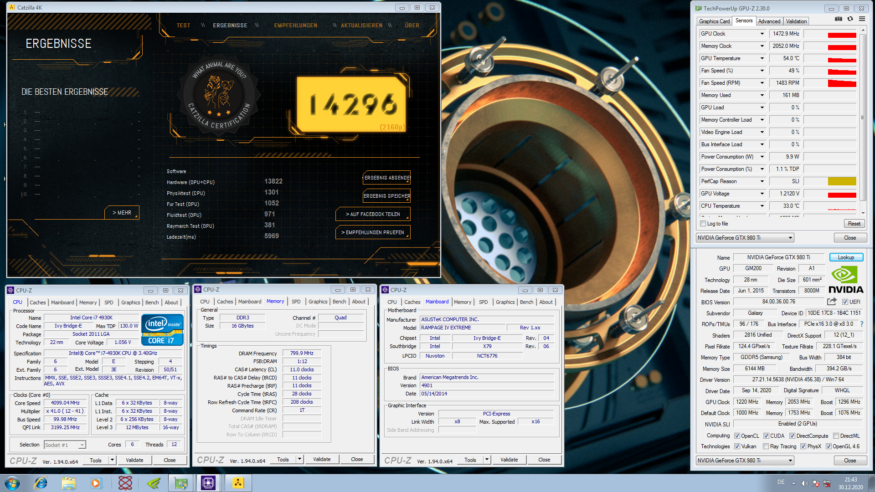Click the ERGEBNIS ABSENDEN button
875x492 pixels.
pos(386,178)
